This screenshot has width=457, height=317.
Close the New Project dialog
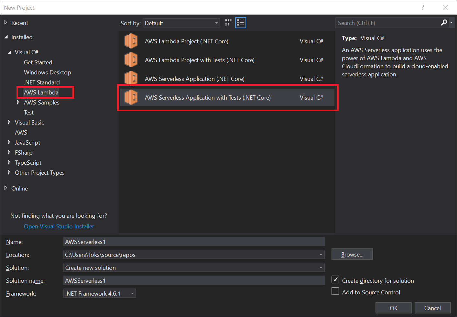click(445, 7)
